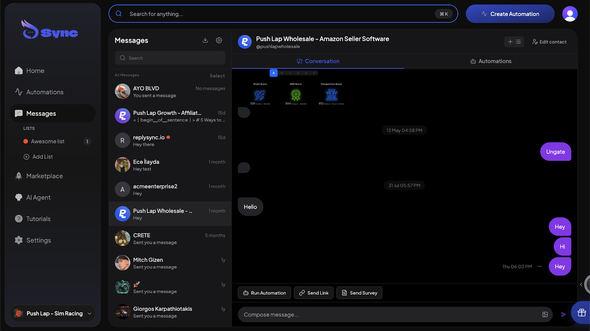Open the download messages icon
Image resolution: width=590 pixels, height=331 pixels.
pyautogui.click(x=205, y=40)
